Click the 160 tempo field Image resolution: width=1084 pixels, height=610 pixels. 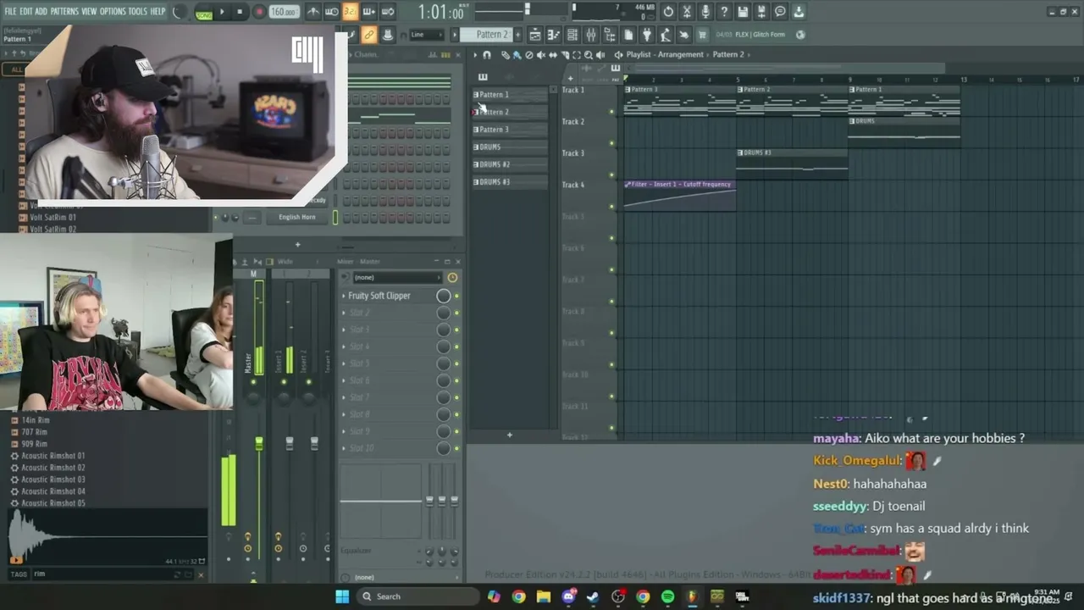284,12
